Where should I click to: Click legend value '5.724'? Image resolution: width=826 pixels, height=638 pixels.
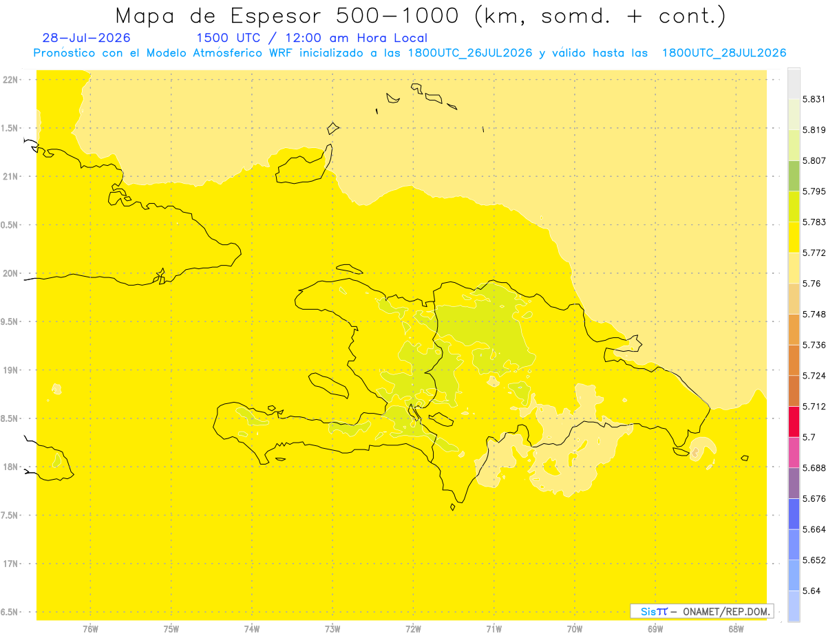click(814, 376)
